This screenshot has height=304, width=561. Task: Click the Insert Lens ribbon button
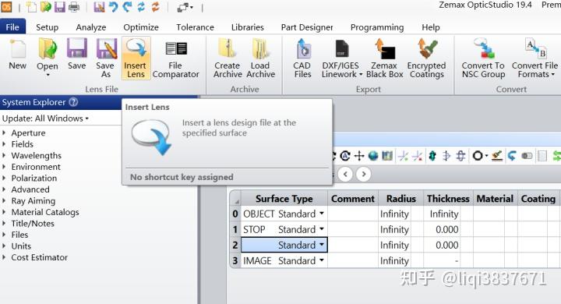coord(136,58)
